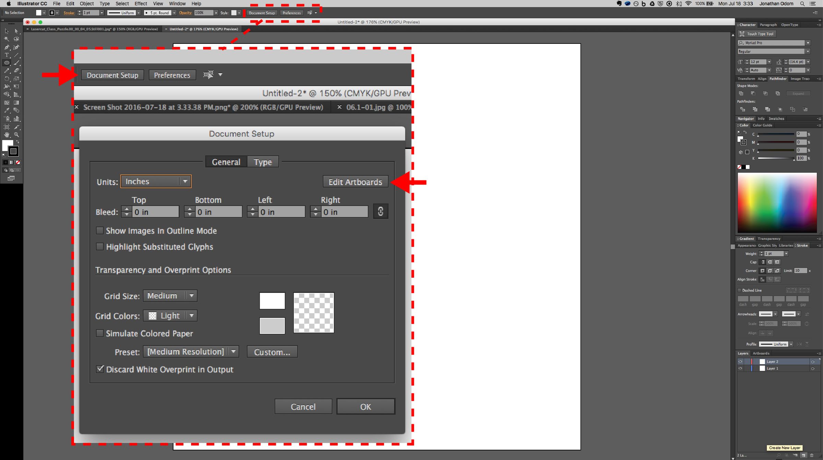
Task: Click the Edit Artboards button
Action: (355, 182)
